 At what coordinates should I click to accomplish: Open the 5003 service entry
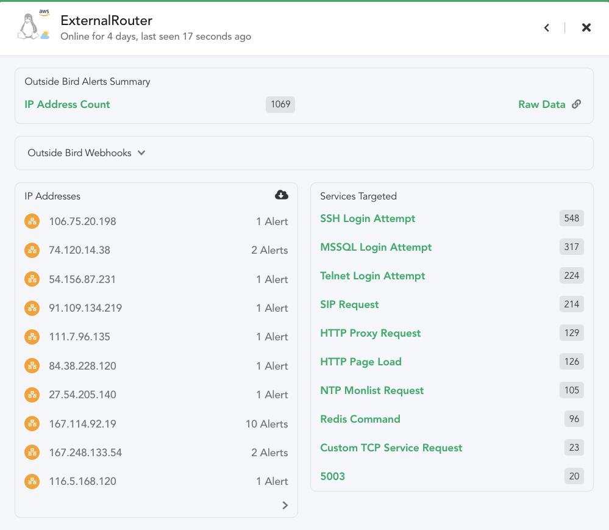[332, 476]
